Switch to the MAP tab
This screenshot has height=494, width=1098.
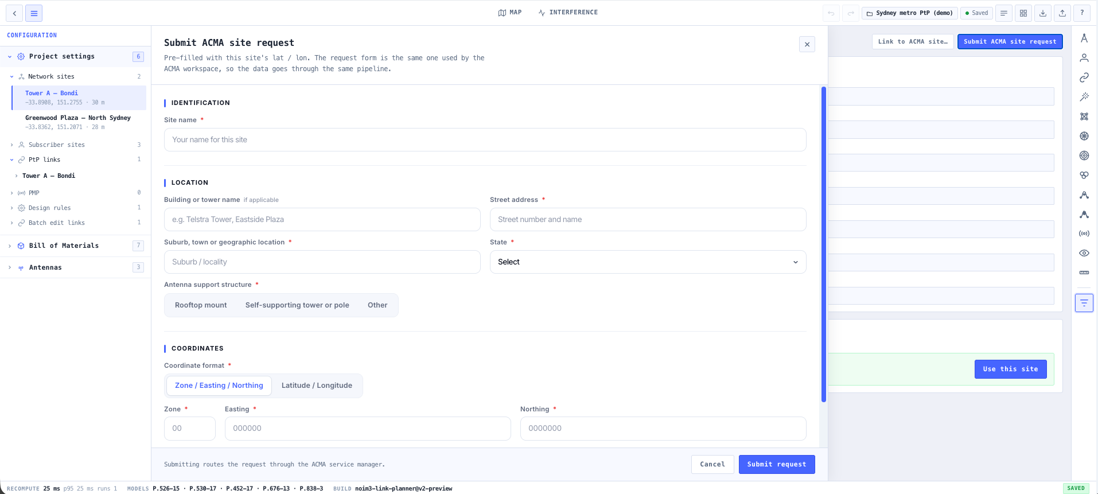point(510,13)
